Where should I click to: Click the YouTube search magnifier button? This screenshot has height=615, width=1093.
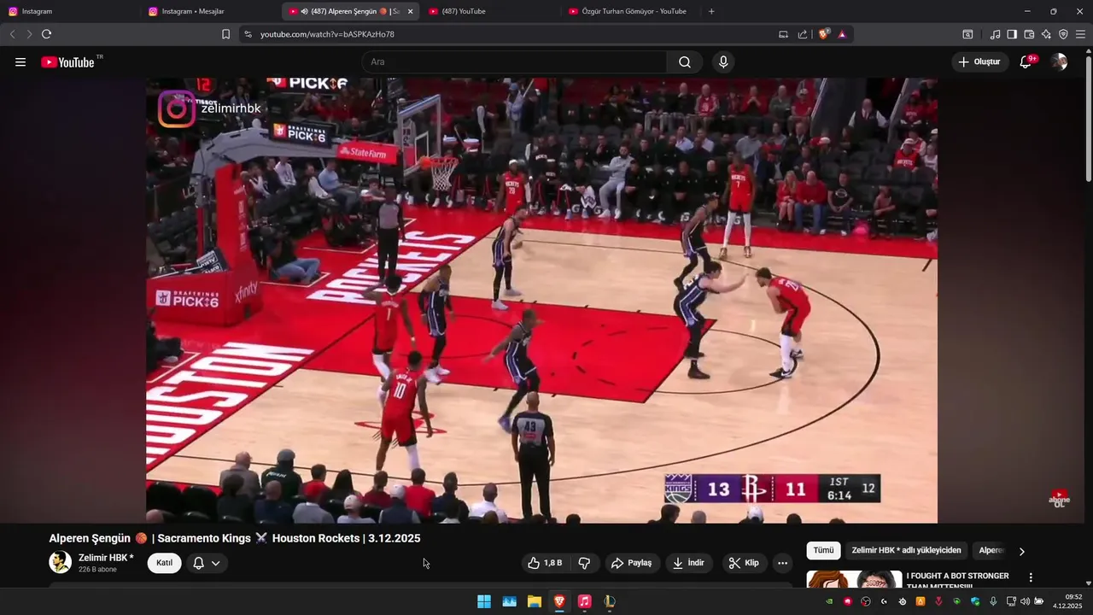pyautogui.click(x=685, y=62)
